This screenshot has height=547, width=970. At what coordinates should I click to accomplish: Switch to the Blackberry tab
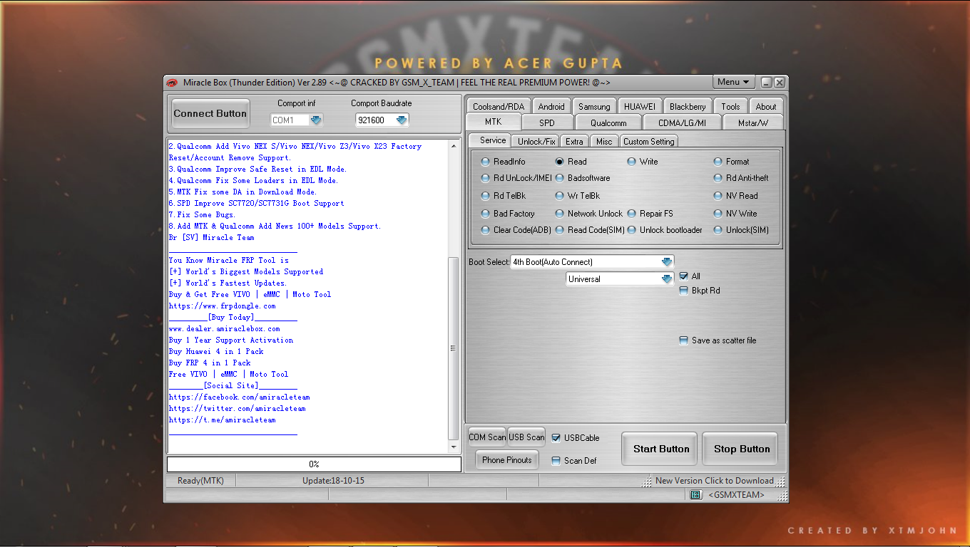coord(688,106)
